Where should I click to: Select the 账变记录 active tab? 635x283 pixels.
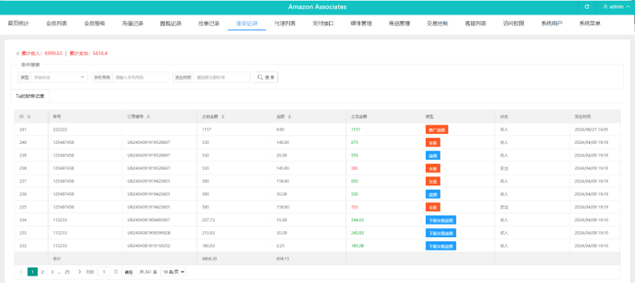click(x=247, y=24)
